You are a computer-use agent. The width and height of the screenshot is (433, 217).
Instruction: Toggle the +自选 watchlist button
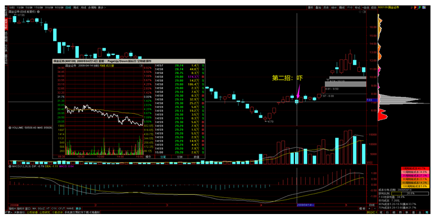[366, 7]
